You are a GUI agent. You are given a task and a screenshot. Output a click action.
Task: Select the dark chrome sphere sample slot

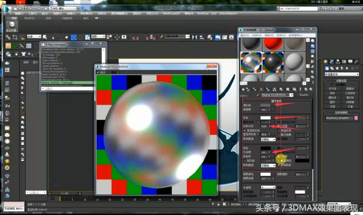[x=273, y=62]
